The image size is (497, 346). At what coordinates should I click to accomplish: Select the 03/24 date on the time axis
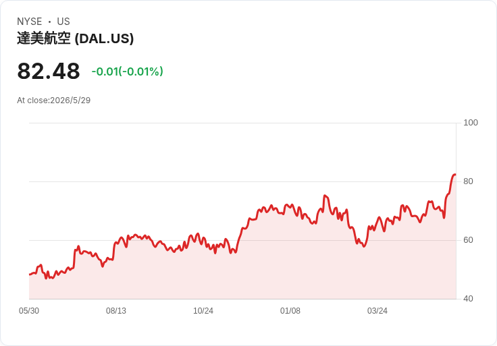377,311
